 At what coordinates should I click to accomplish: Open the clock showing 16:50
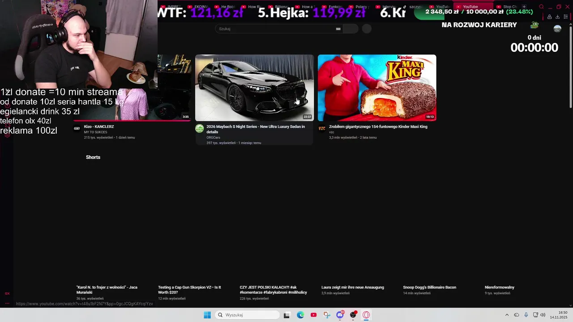[x=559, y=315]
